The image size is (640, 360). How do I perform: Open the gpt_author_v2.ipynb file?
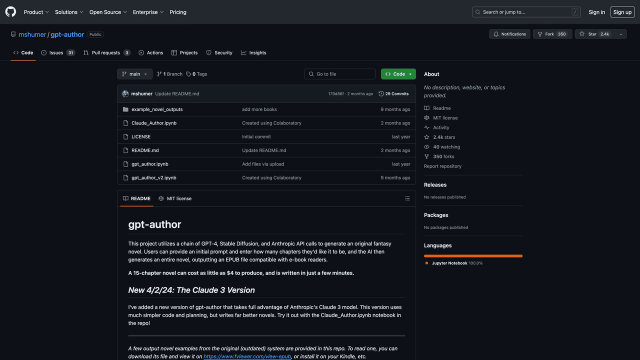(154, 177)
